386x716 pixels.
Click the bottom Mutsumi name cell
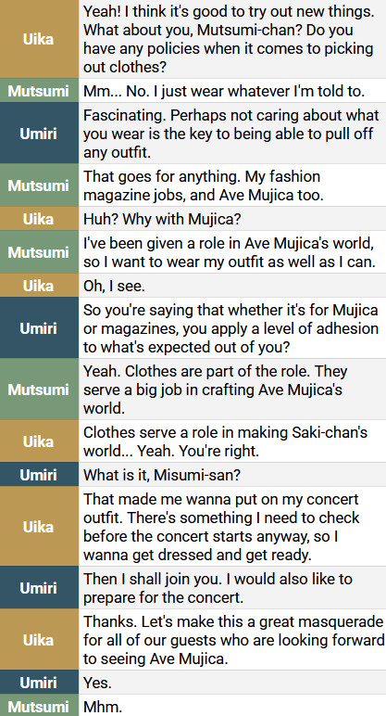click(39, 707)
